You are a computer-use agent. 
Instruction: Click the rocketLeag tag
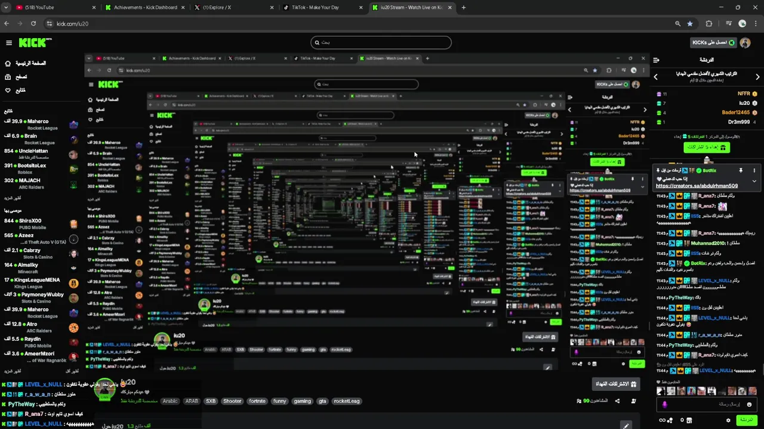tap(347, 401)
